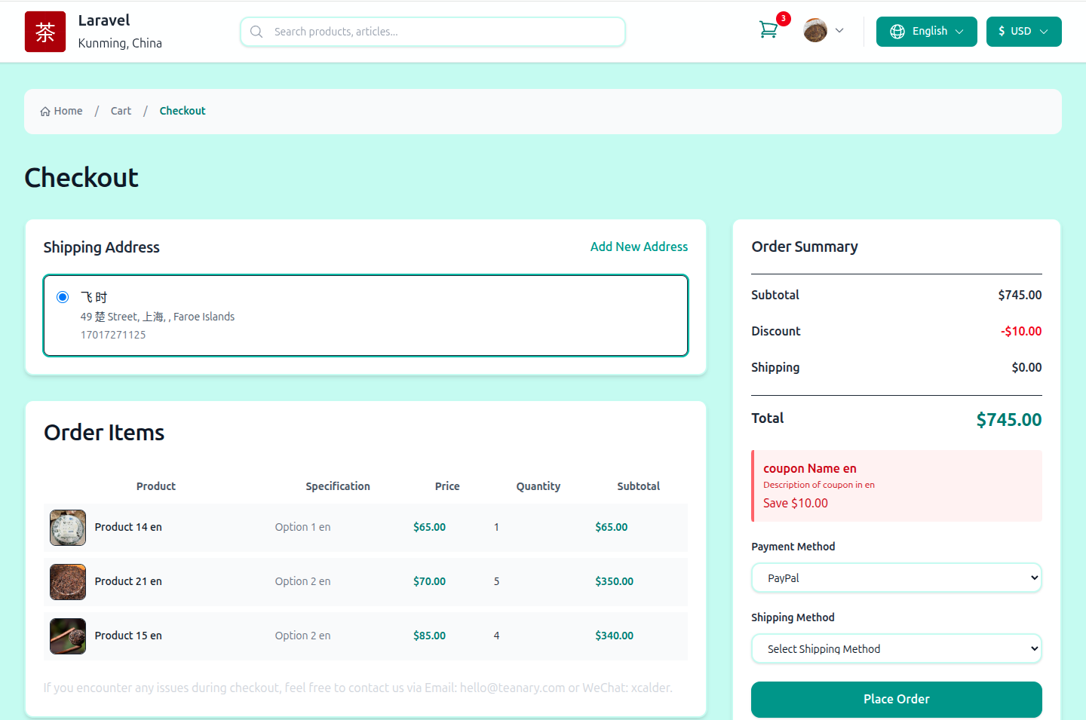Open the shopping cart icon

coord(768,30)
